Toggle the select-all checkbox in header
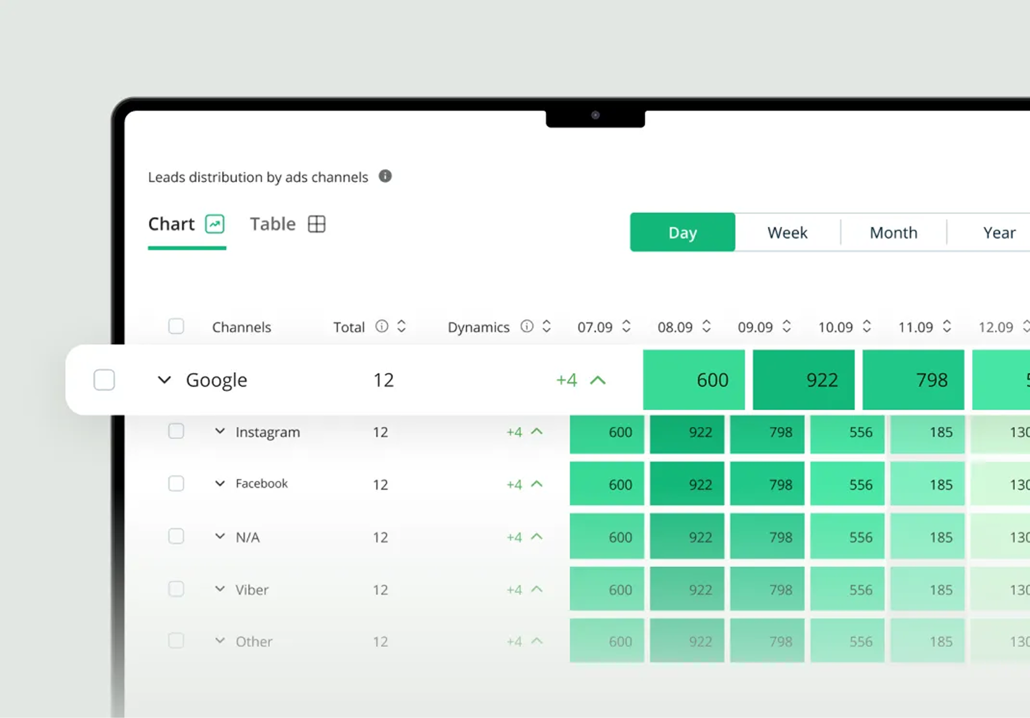Image resolution: width=1030 pixels, height=718 pixels. pyautogui.click(x=176, y=326)
